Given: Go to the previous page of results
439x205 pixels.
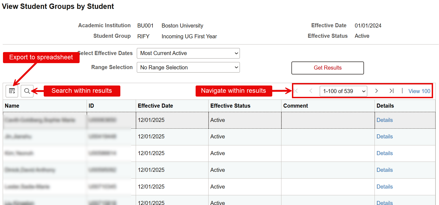Looking at the screenshot, I should (x=311, y=91).
